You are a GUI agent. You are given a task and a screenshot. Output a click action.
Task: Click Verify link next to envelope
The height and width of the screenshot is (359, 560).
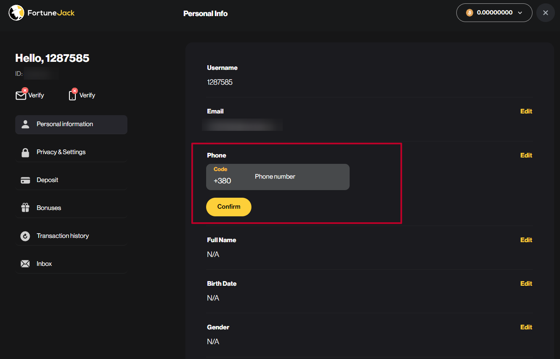[36, 95]
